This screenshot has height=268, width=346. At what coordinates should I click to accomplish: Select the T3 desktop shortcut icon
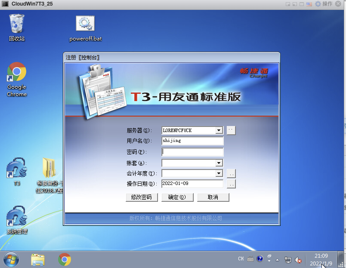[17, 172]
